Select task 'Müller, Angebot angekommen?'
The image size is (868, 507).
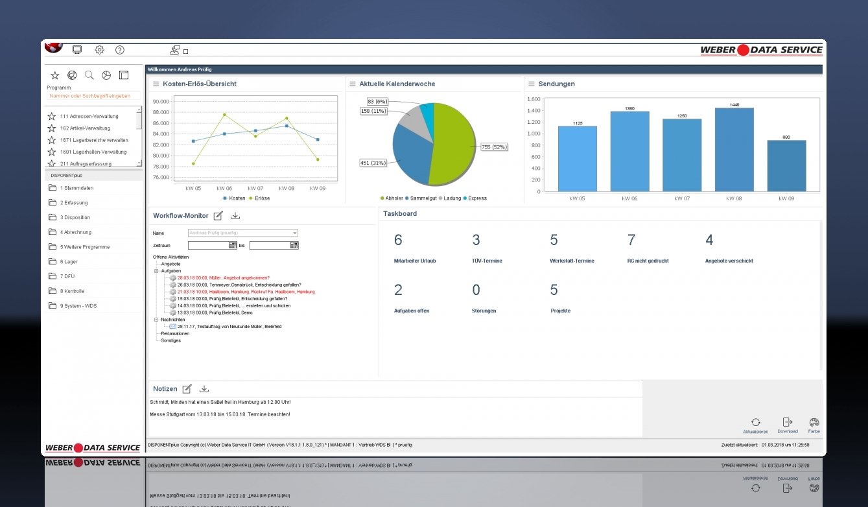pos(224,278)
